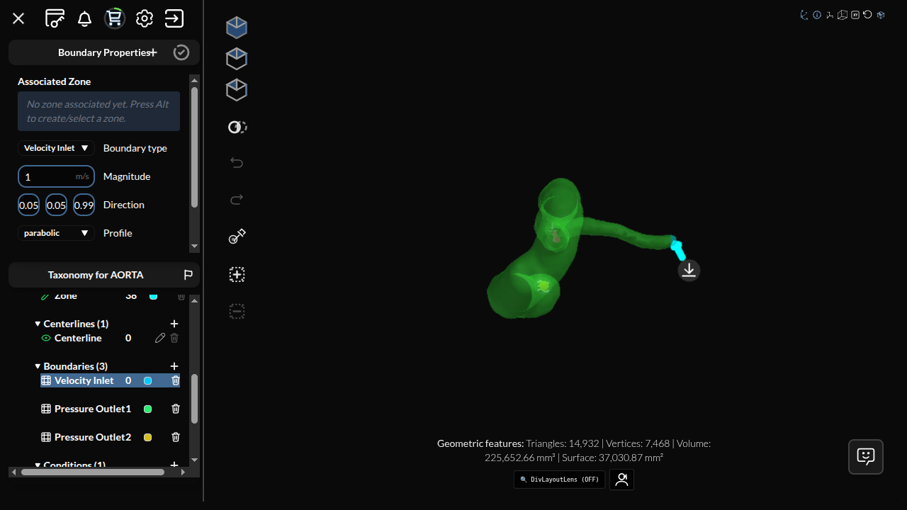907x510 pixels.
Task: Toggle the DivLayoutLens (OFF) switch
Action: pyautogui.click(x=560, y=480)
